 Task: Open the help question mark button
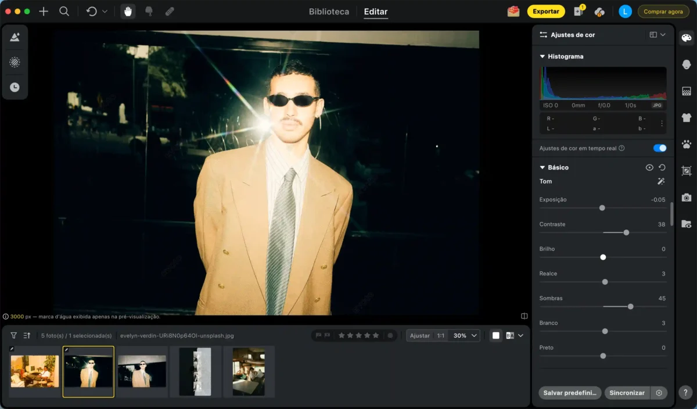(686, 393)
